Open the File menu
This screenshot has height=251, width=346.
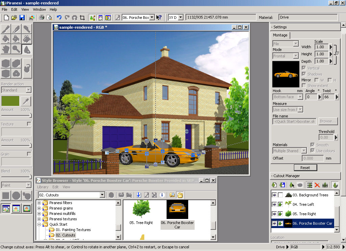pos(4,9)
